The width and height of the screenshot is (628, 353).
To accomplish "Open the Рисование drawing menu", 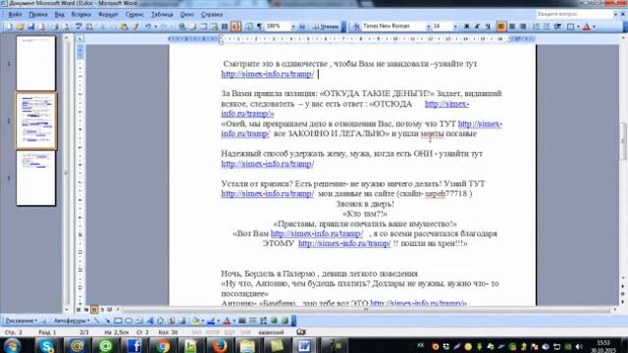I will pos(21,321).
